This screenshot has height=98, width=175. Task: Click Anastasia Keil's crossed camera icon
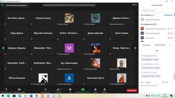(171, 38)
